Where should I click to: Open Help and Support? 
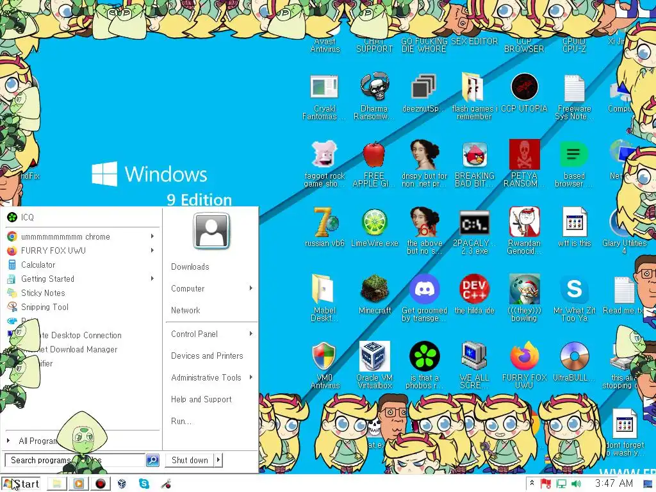tap(201, 400)
